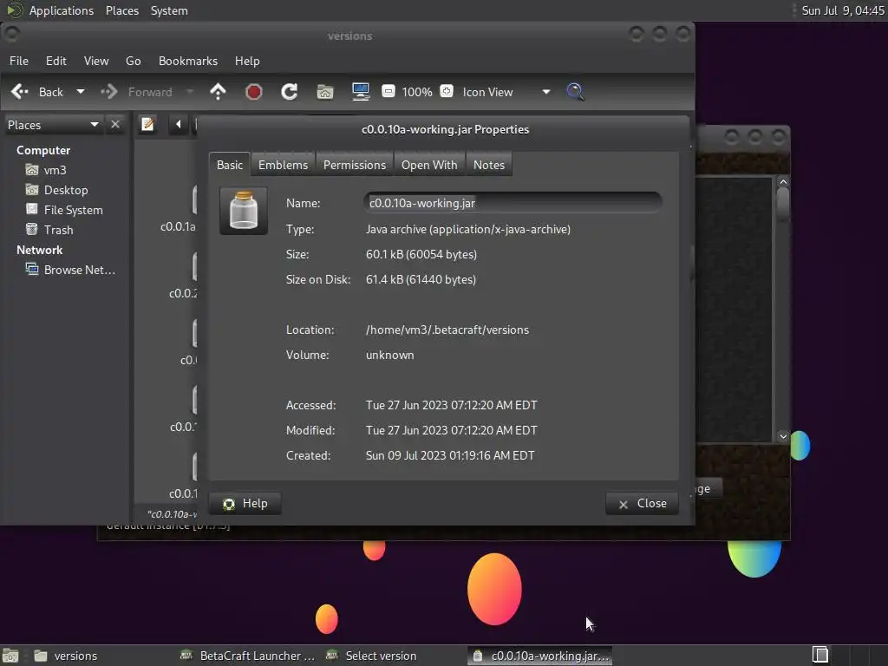Click the location /home/vm3/.betacraft/versions text
This screenshot has width=888, height=666.
pyautogui.click(x=447, y=330)
